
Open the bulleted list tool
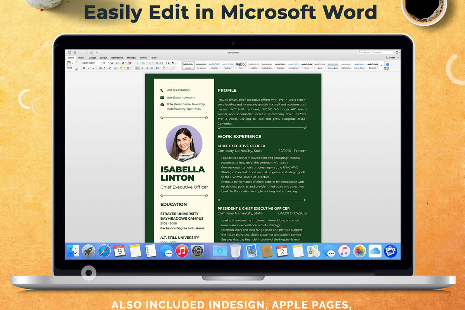(x=136, y=63)
